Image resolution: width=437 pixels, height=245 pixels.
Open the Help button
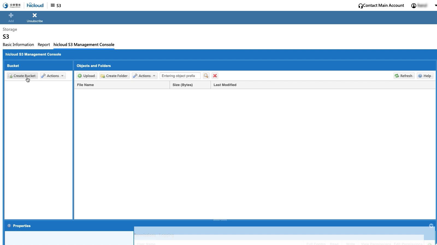coord(425,76)
